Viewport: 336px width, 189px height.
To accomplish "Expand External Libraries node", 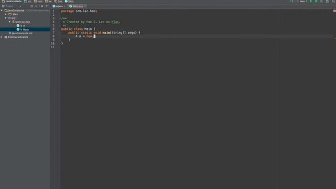I will coord(2,37).
